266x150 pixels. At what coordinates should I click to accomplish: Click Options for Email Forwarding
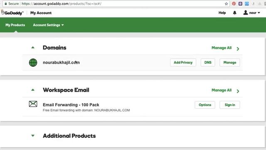[205, 105]
